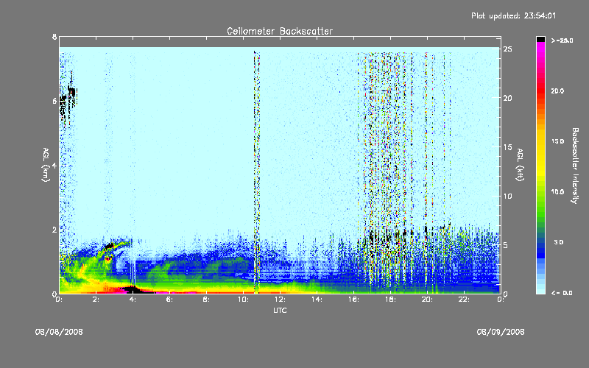
Task: Click the '15.0' colorbar tick label
Action: click(557, 141)
